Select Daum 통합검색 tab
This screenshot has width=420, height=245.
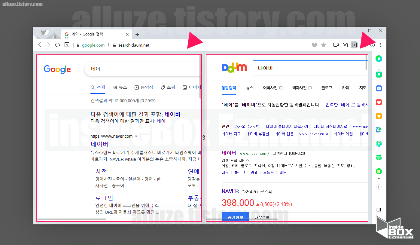pyautogui.click(x=229, y=88)
